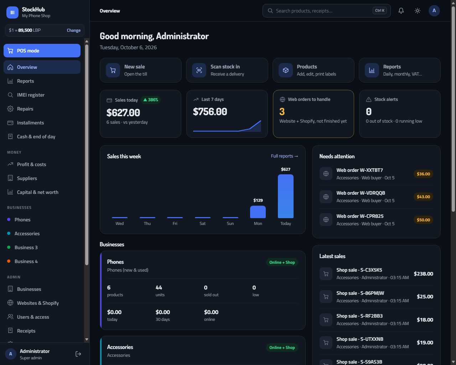This screenshot has width=456, height=365.
Task: Click the $238.00 sale amount
Action: click(424, 274)
